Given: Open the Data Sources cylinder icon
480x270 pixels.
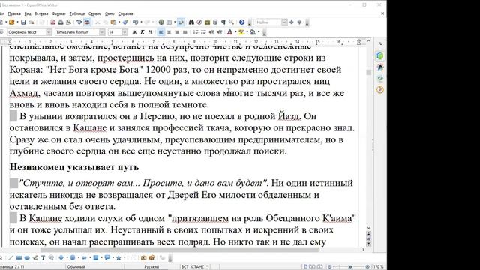Looking at the screenshot, I should tap(215, 22).
